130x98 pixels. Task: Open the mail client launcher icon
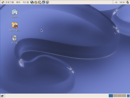click(36, 2)
